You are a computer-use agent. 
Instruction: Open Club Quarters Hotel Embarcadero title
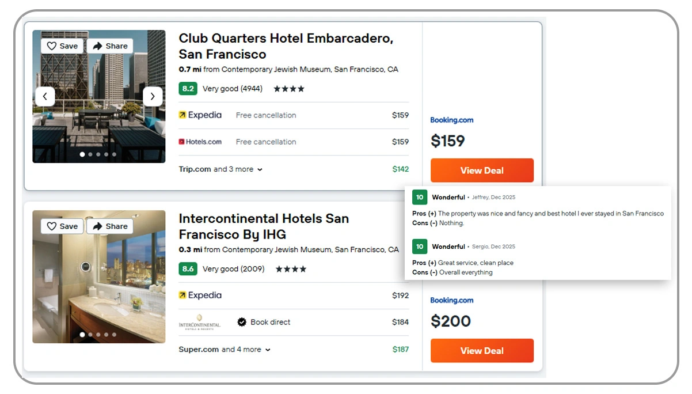[x=286, y=46]
